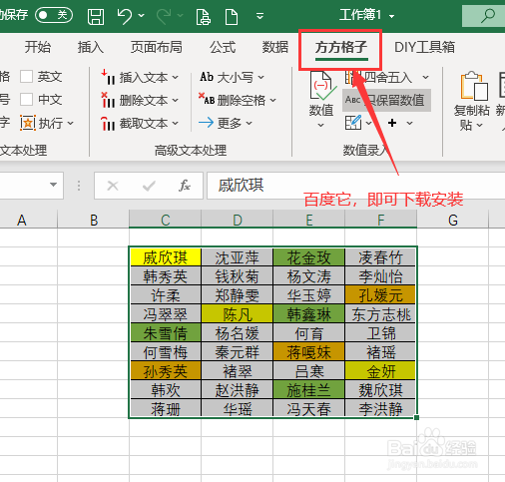This screenshot has height=482, width=505.
Task: Select cell 孙秀英
Action: pos(166,371)
